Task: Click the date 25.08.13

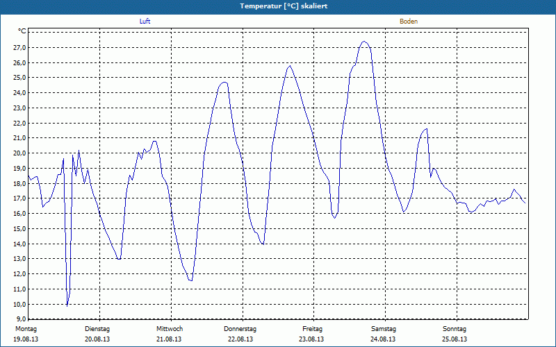Action: click(x=455, y=339)
